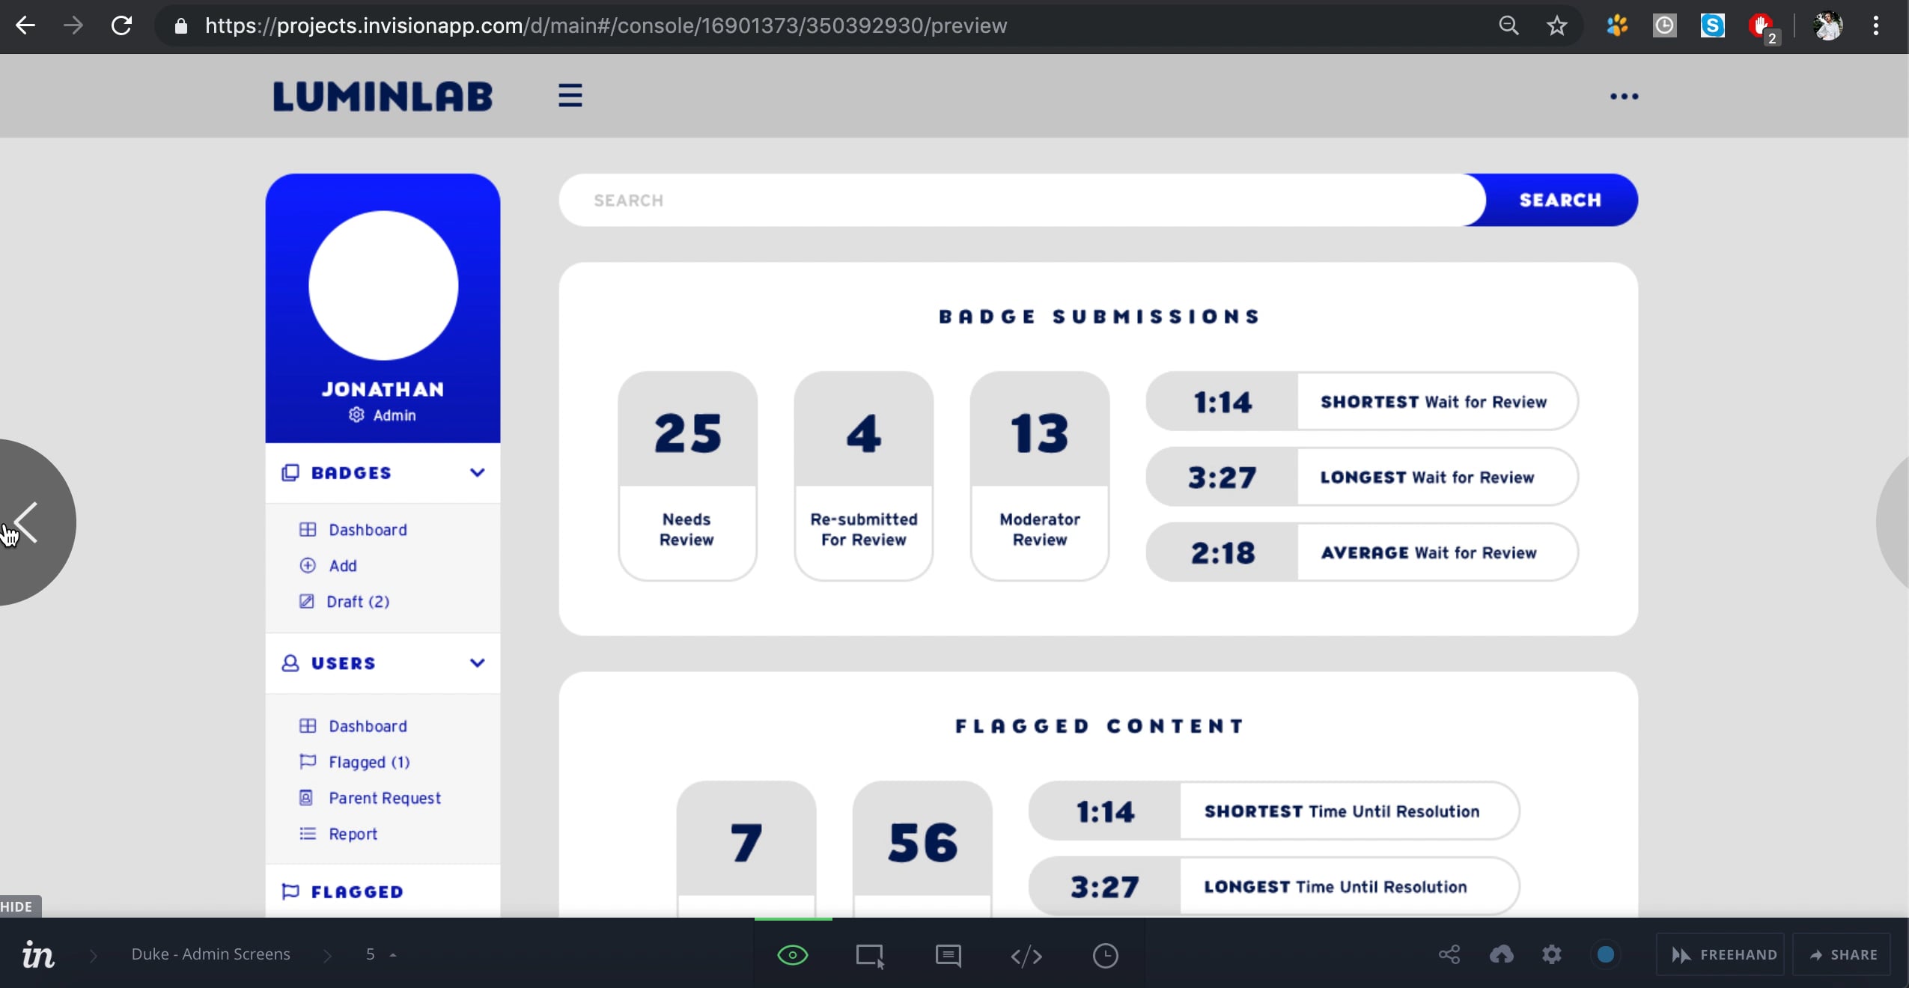The image size is (1909, 988).
Task: Click the cloud upload icon in bottom bar
Action: click(1501, 954)
